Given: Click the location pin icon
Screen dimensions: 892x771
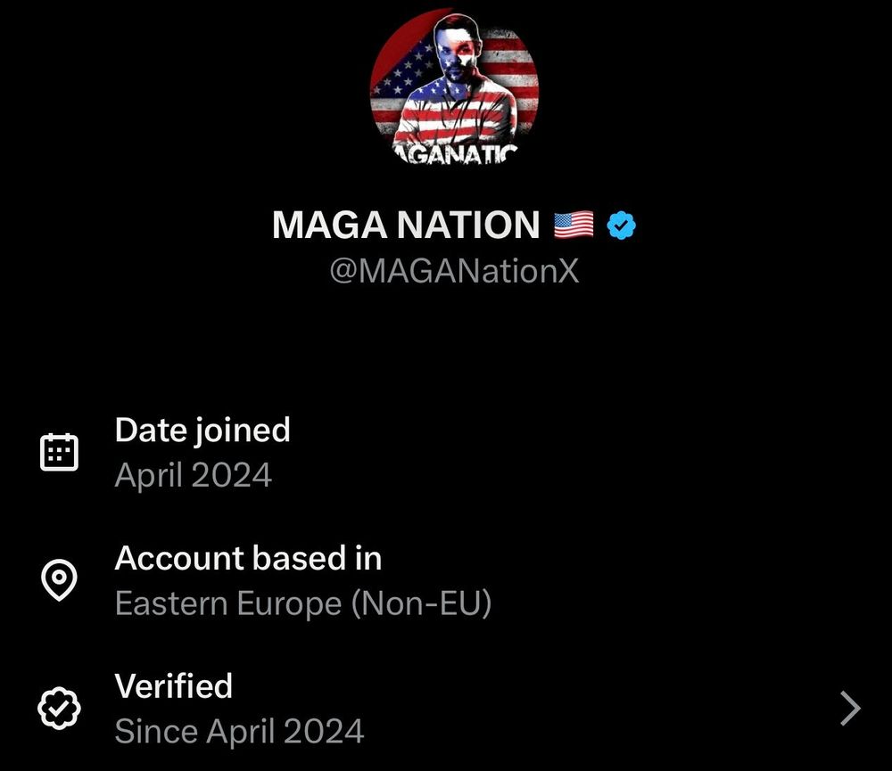Looking at the screenshot, I should tap(60, 581).
